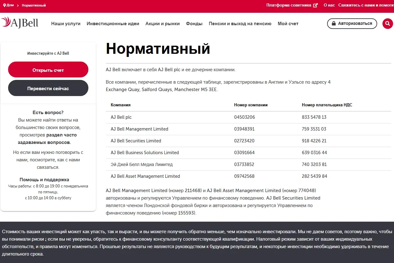This screenshot has height=263, width=394.
Task: Open the Наши услуги menu
Action: 66,23
